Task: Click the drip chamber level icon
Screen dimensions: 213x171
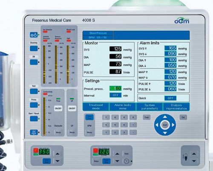Action: tap(186, 157)
